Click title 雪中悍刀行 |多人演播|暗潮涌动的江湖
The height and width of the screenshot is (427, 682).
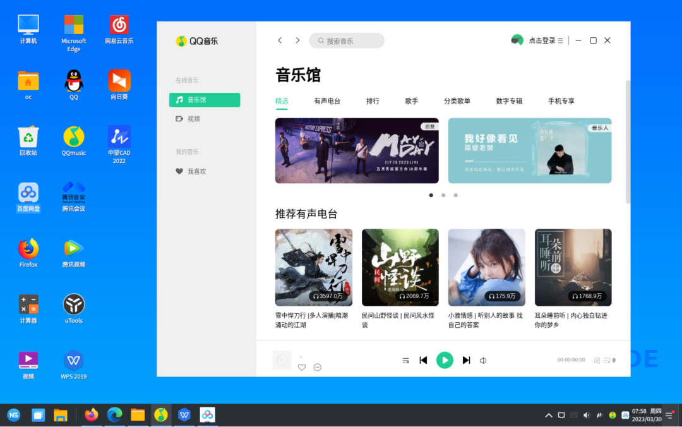tap(311, 320)
